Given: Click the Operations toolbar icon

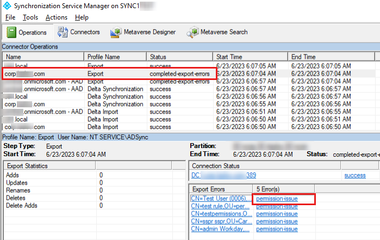Looking at the screenshot, I should pyautogui.click(x=11, y=32).
